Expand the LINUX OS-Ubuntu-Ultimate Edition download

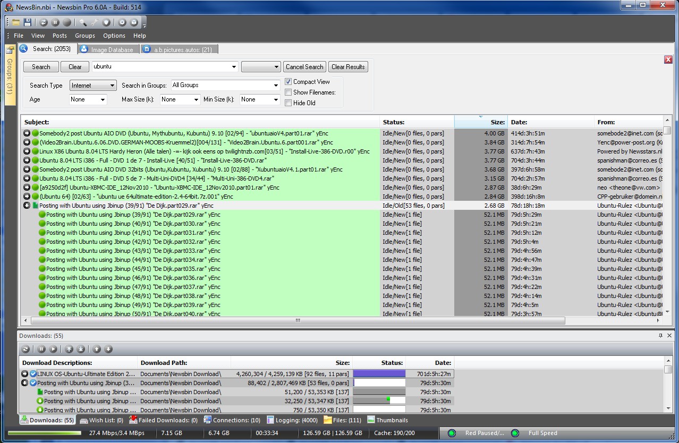pyautogui.click(x=24, y=373)
